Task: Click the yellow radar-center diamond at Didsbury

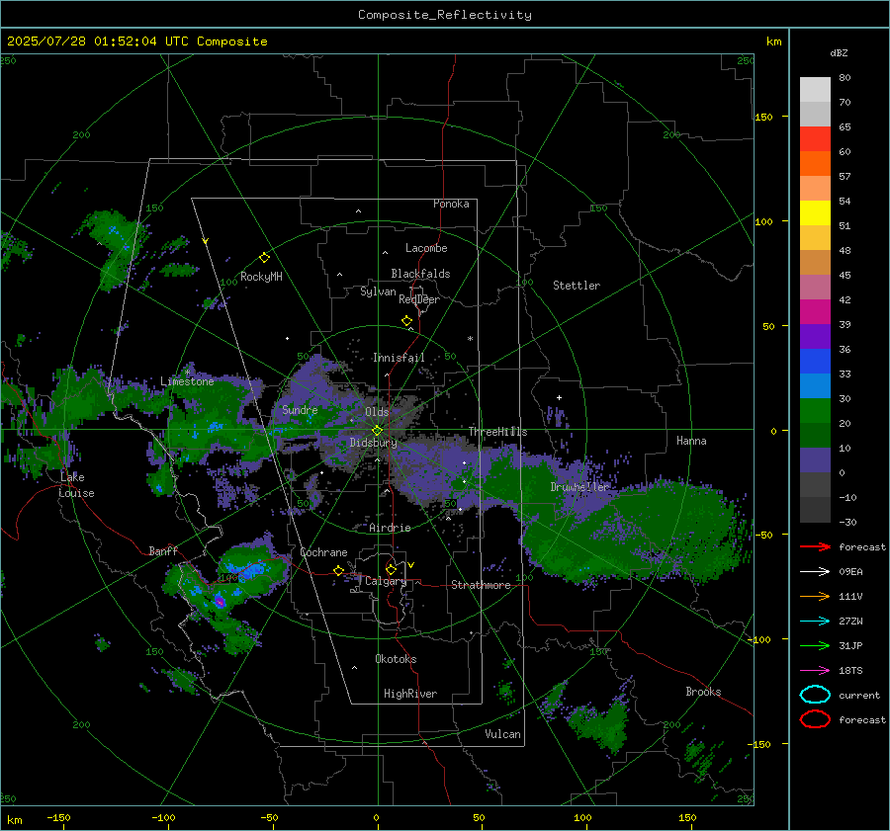Action: [x=377, y=431]
